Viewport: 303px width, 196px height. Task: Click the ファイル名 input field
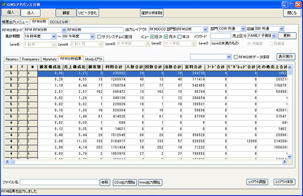(x=59, y=182)
